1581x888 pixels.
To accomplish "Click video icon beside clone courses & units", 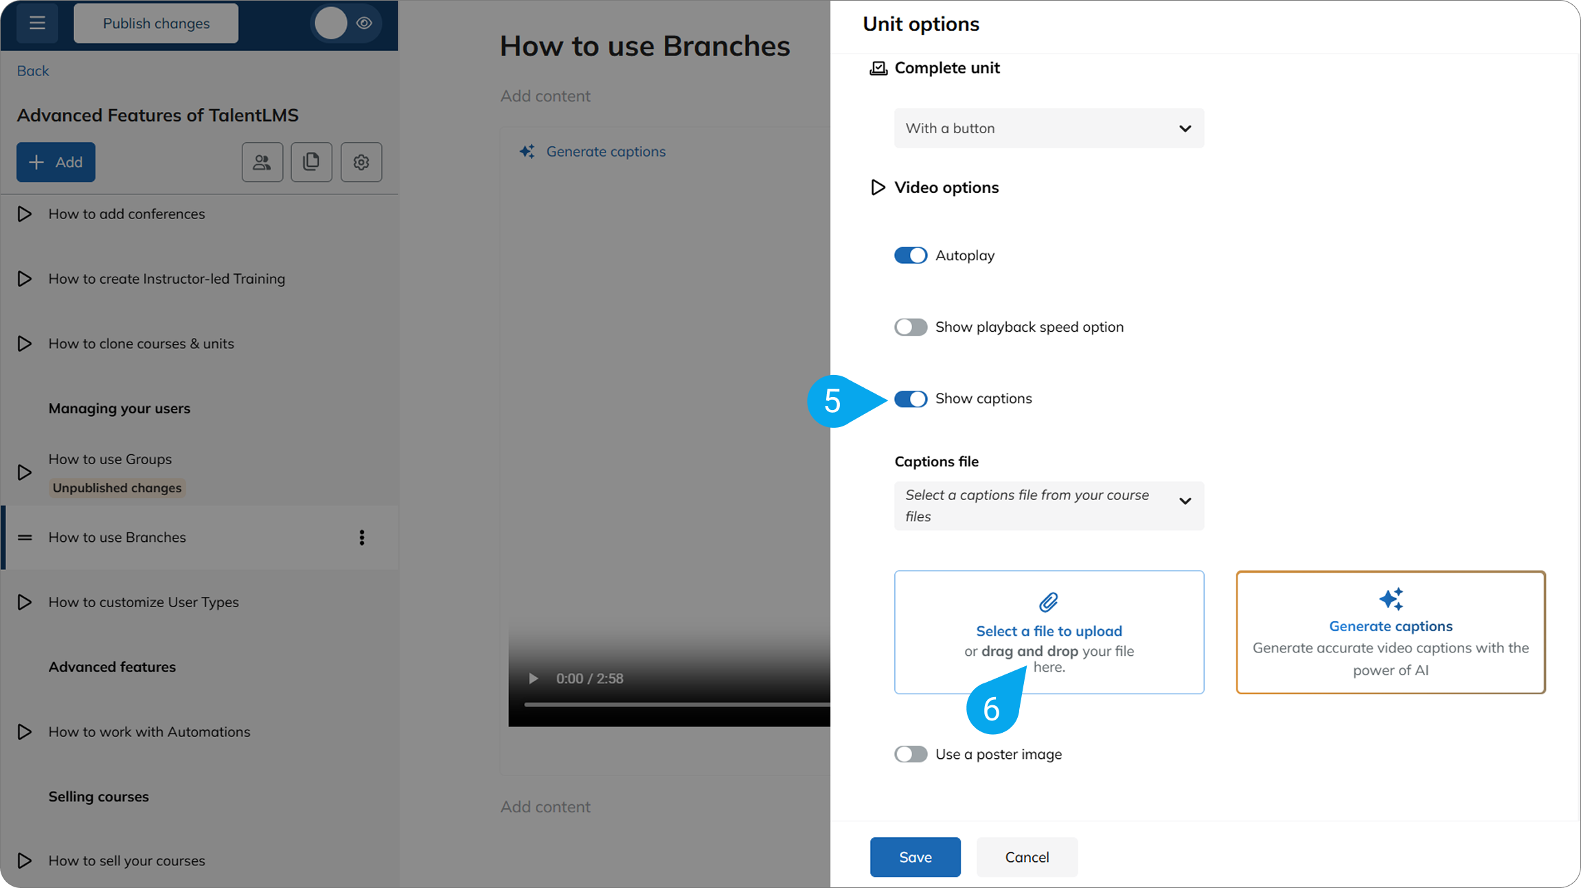I will [25, 343].
